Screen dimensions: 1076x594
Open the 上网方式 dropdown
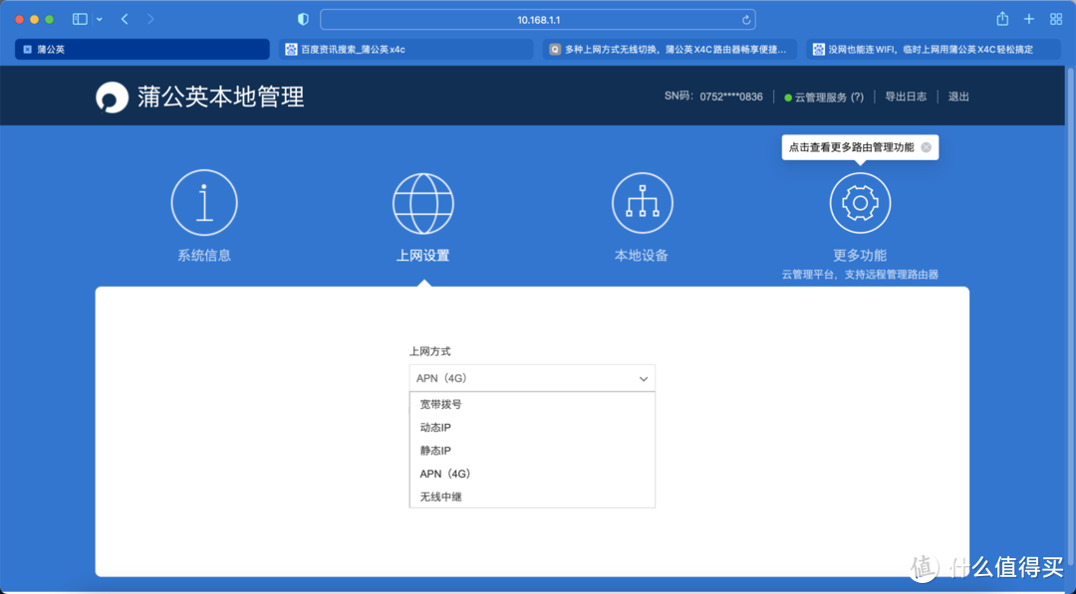tap(531, 378)
